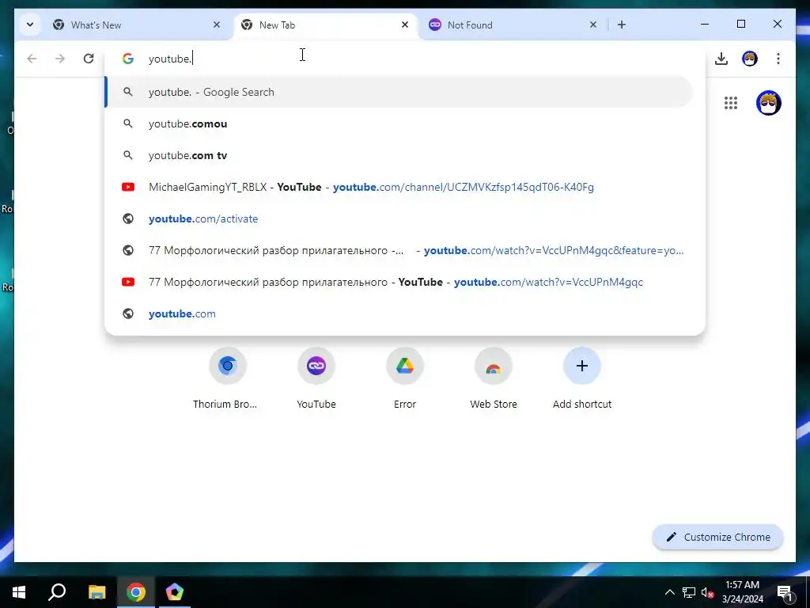Open the Windows Start menu
Image resolution: width=810 pixels, height=608 pixels.
[x=19, y=592]
